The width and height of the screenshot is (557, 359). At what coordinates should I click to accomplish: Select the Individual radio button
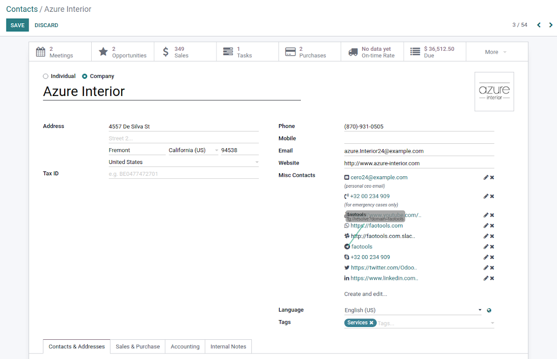coord(46,76)
